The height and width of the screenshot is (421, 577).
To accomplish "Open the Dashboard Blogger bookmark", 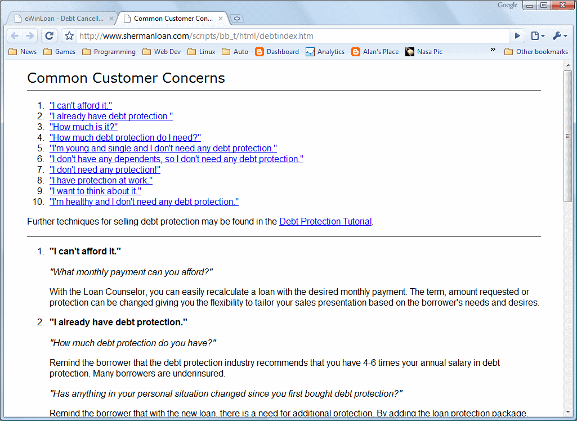I will point(277,52).
